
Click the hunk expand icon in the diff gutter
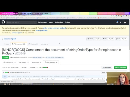tap(5, 76)
